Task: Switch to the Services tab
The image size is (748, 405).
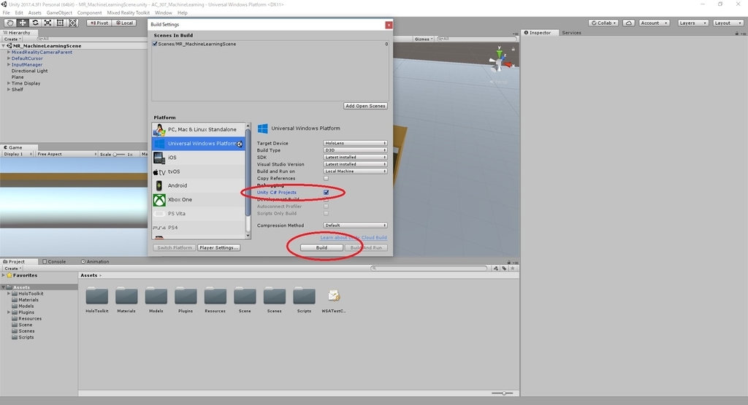Action: [x=571, y=33]
